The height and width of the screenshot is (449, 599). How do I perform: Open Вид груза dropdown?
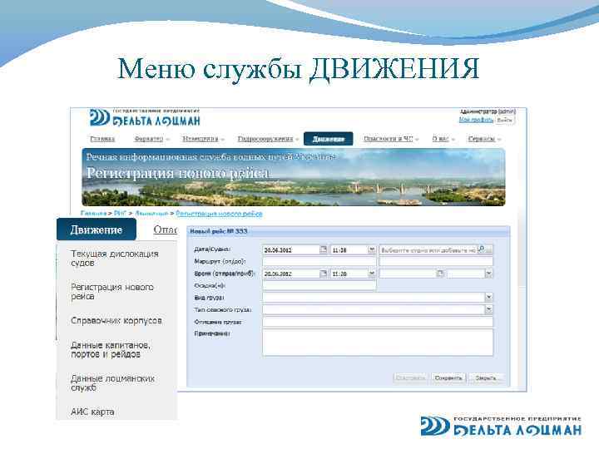(488, 297)
